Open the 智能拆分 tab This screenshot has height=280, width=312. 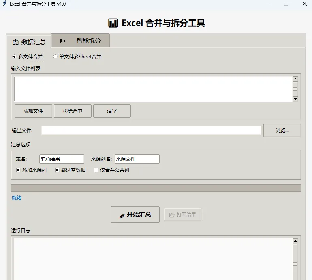click(x=80, y=41)
